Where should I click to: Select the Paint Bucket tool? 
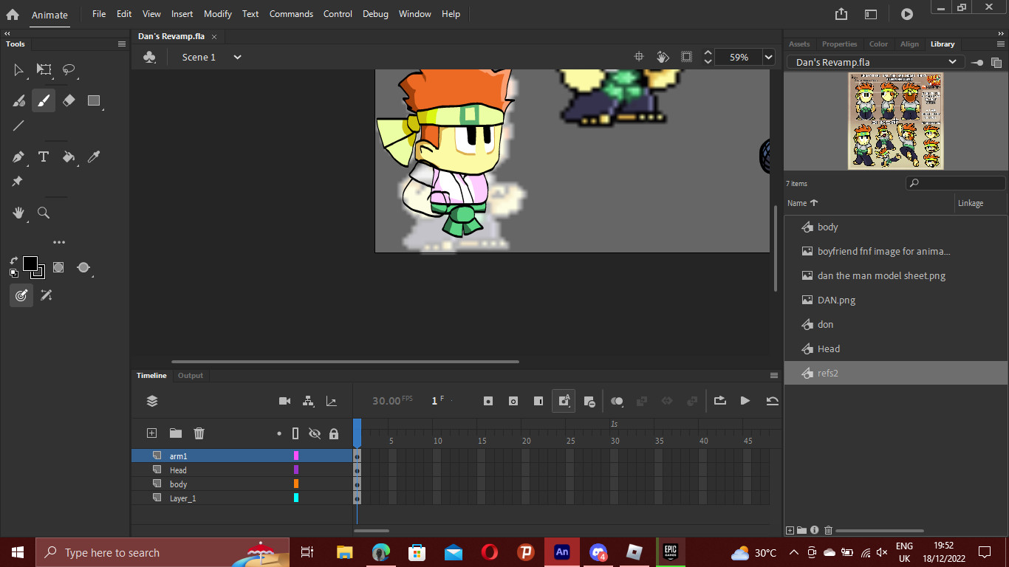(x=69, y=157)
